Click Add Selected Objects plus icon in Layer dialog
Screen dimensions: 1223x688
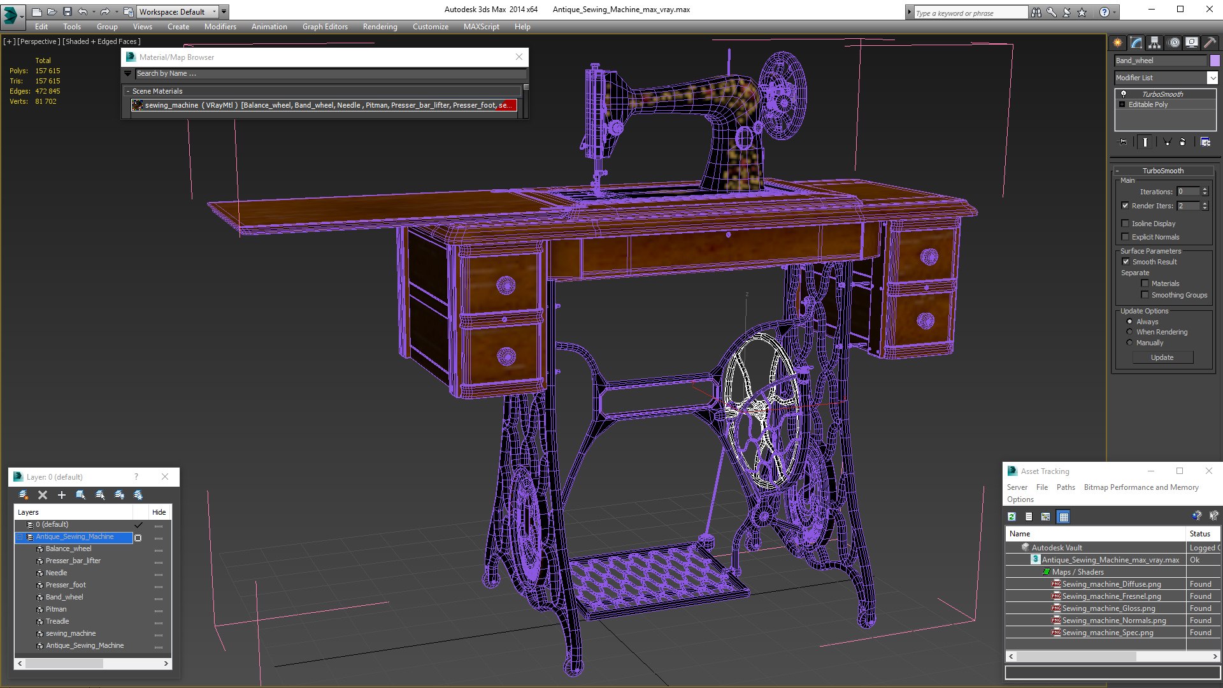(62, 495)
